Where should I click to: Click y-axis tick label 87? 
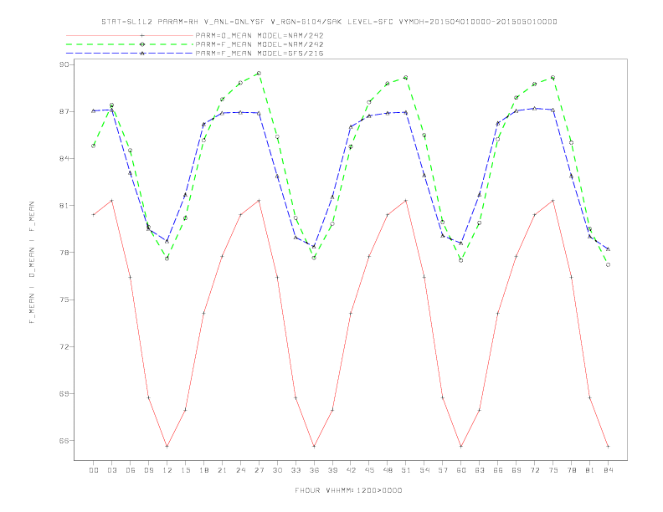64,111
